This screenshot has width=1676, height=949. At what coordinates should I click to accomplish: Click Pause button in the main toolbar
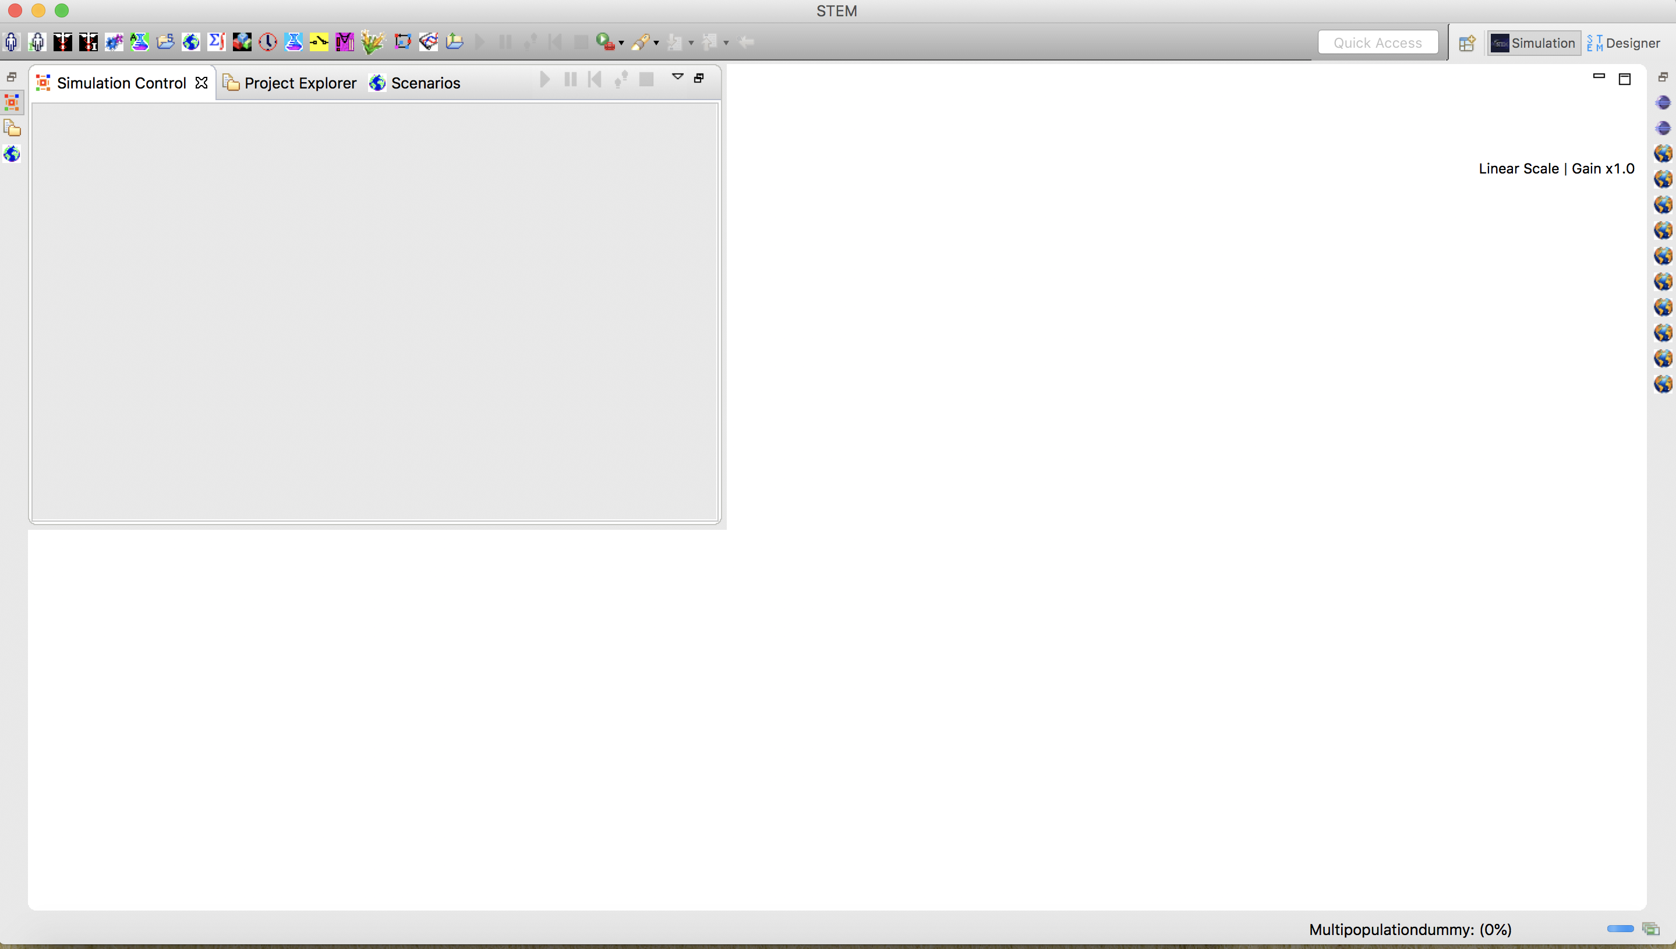tap(505, 43)
